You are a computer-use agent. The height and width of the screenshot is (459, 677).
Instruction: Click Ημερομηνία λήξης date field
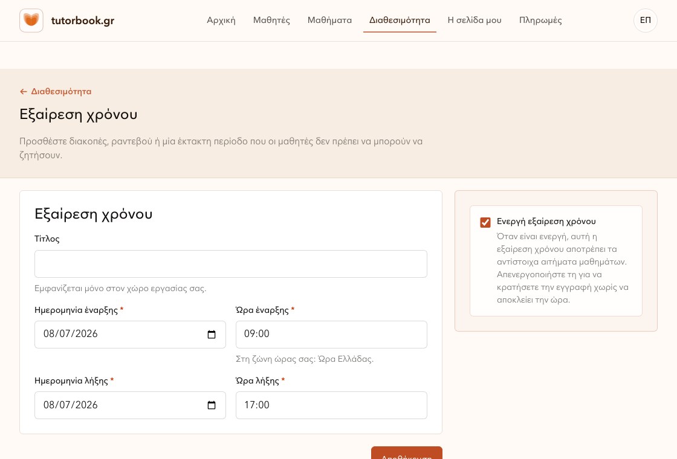(130, 405)
